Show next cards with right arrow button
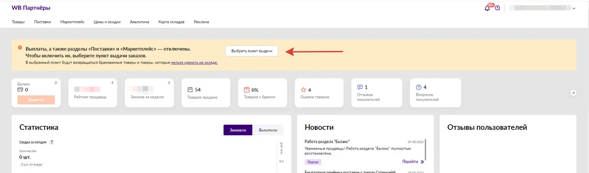The width and height of the screenshot is (589, 173). click(x=573, y=92)
